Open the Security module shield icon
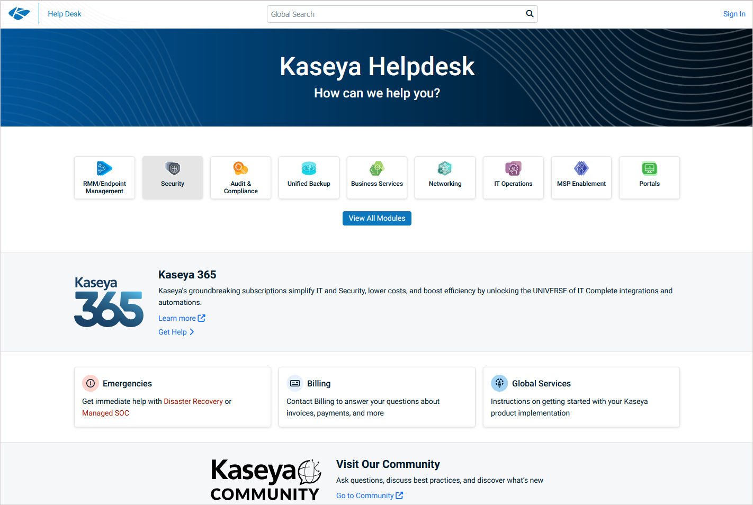The width and height of the screenshot is (753, 505). pos(173,168)
